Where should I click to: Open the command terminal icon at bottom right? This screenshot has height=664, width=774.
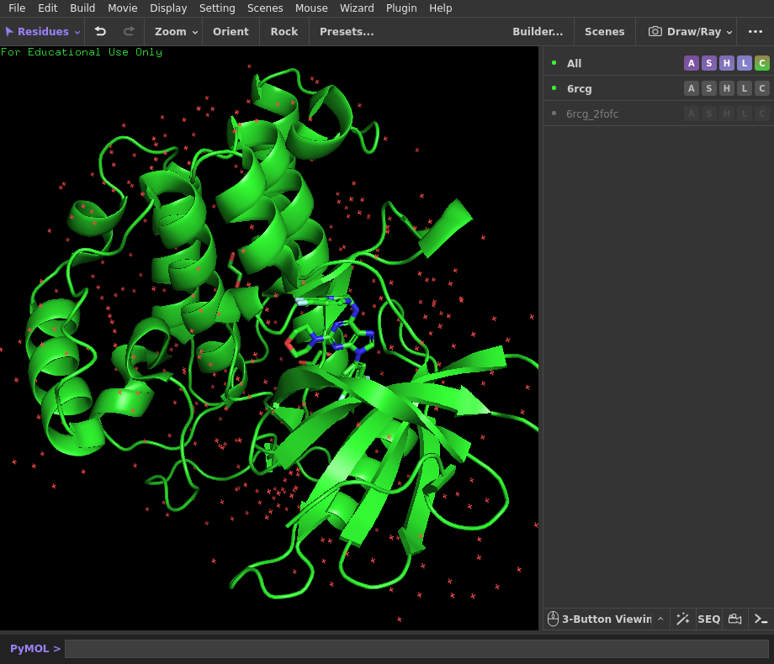pyautogui.click(x=760, y=619)
